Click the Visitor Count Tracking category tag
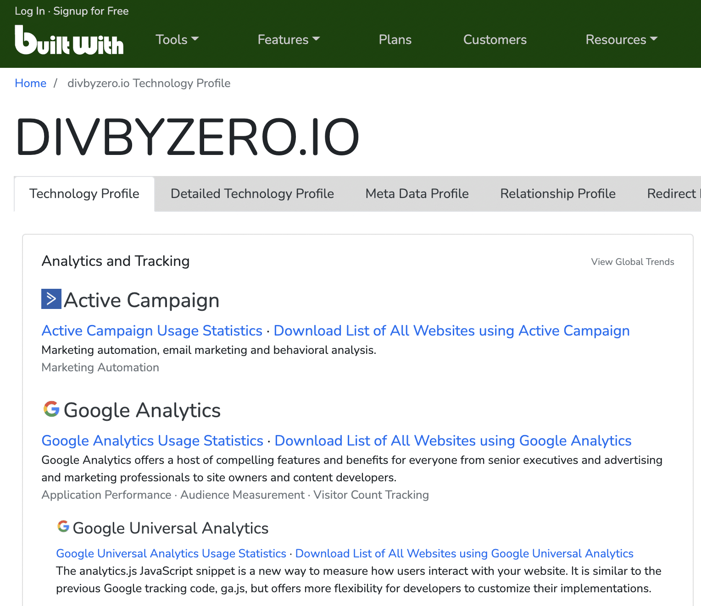The width and height of the screenshot is (701, 606). 371,495
